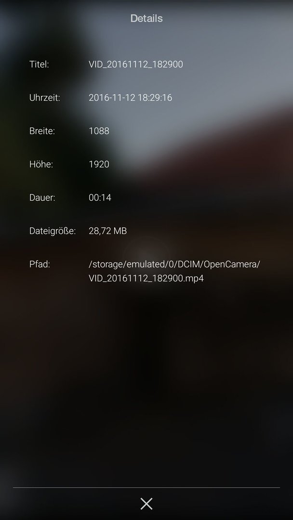Select the duration value 00:14
The image size is (293, 520).
click(100, 198)
